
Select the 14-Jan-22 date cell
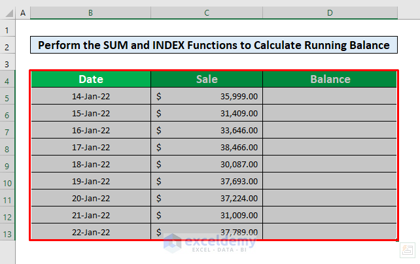(90, 96)
